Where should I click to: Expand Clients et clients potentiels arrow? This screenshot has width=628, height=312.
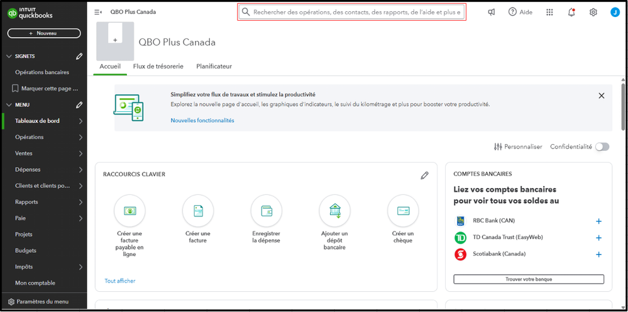click(x=80, y=186)
